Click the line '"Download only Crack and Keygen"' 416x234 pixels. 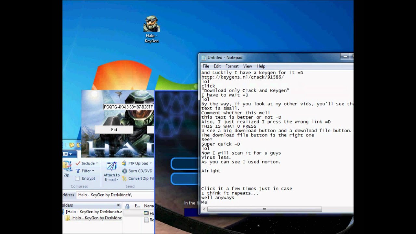245,91
